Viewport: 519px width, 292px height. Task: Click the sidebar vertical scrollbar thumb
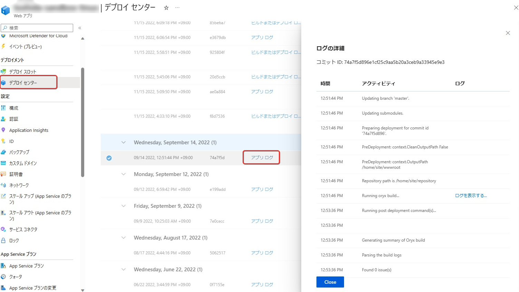pos(82,123)
